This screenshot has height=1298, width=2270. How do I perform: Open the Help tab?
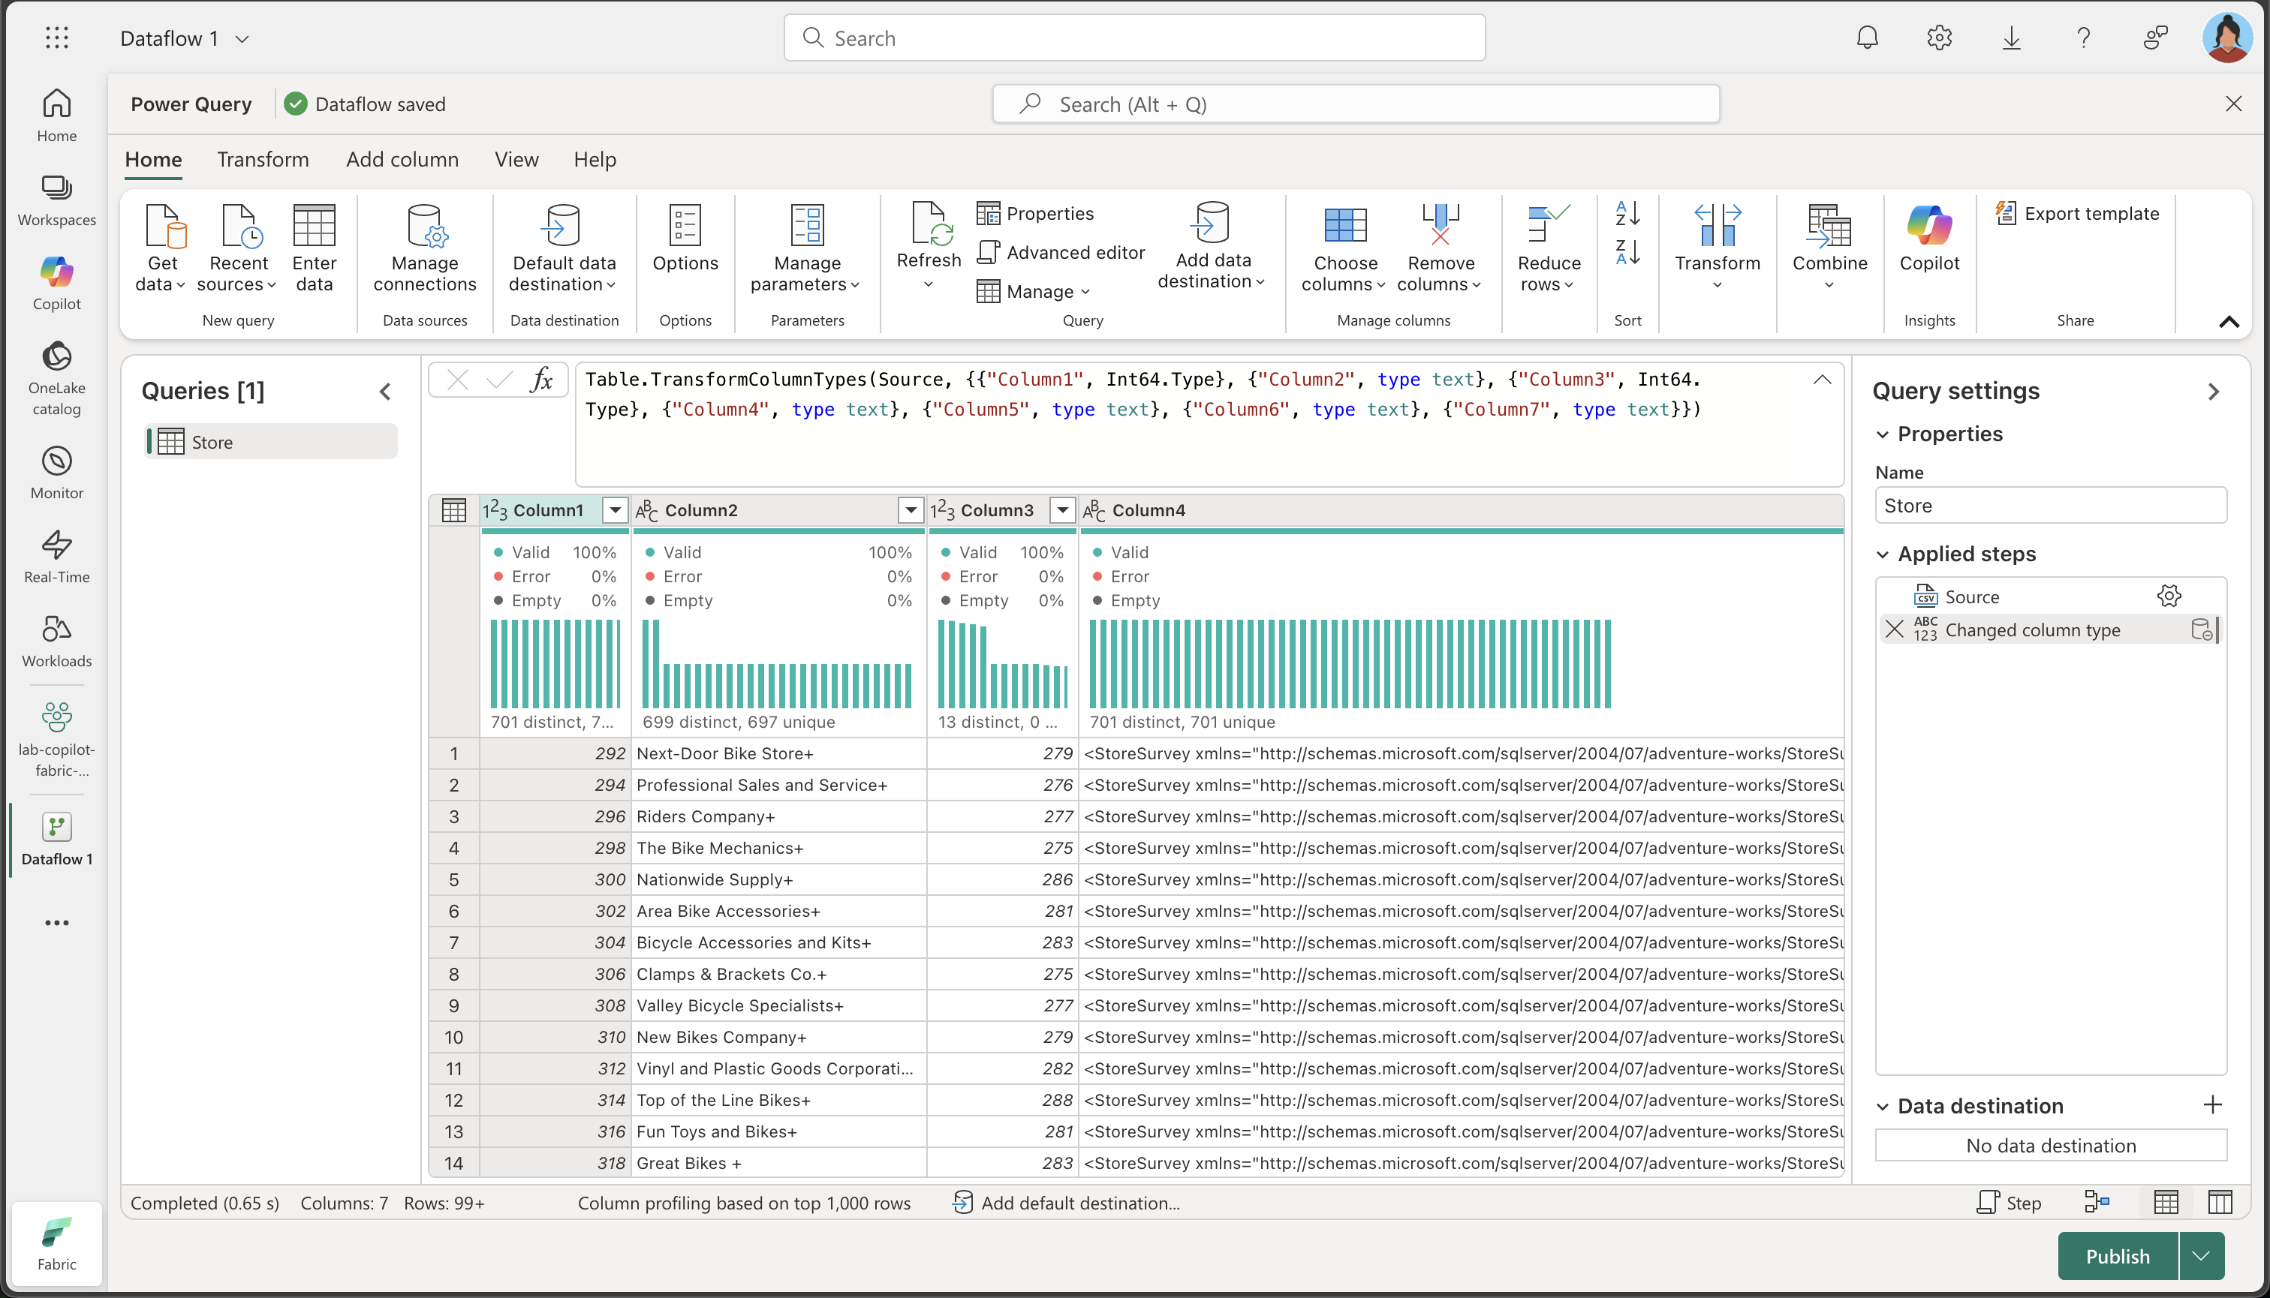coord(595,160)
